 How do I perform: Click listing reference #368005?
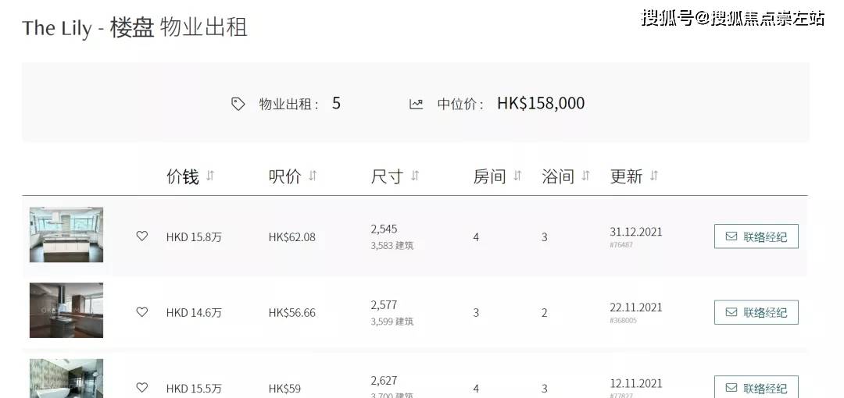click(624, 320)
